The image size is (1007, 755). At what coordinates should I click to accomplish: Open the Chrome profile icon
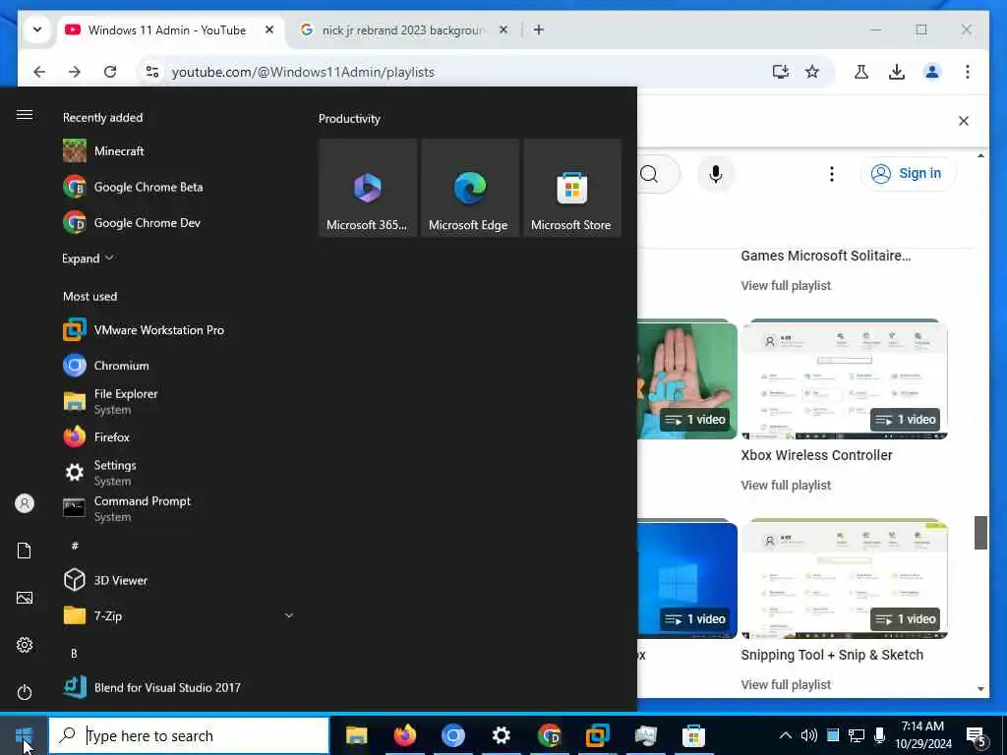(x=932, y=72)
